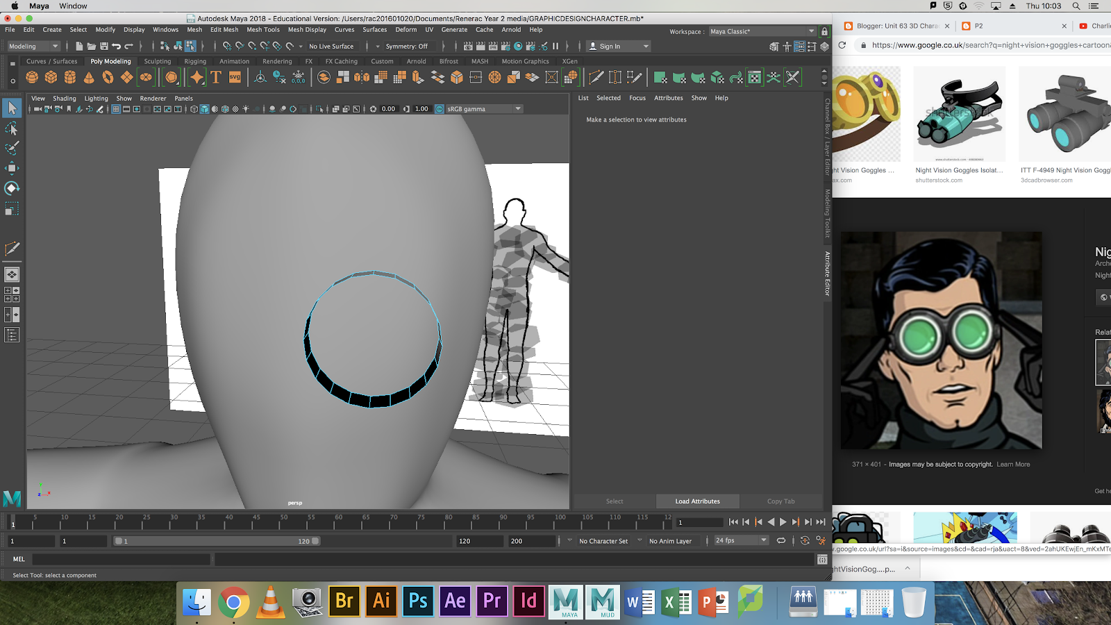
Task: Choose the Paint Selection tool in the toolbox
Action: point(12,148)
